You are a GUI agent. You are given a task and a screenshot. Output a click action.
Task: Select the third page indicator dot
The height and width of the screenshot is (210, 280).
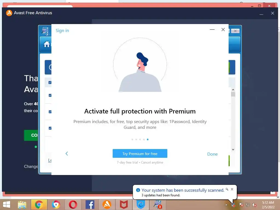pyautogui.click(x=140, y=139)
